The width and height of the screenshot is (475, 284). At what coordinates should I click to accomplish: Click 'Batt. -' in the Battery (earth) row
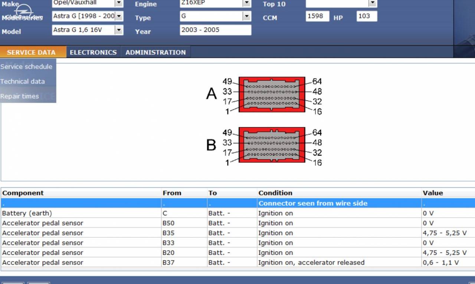[219, 213]
